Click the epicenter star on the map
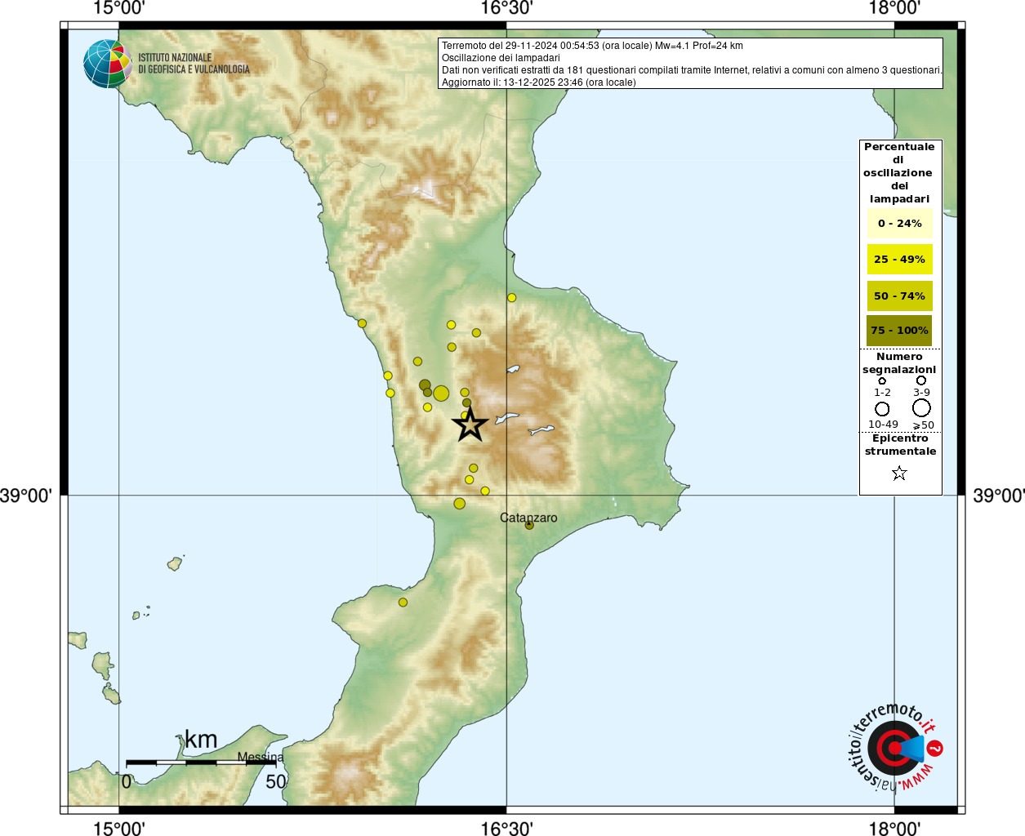 coord(470,425)
